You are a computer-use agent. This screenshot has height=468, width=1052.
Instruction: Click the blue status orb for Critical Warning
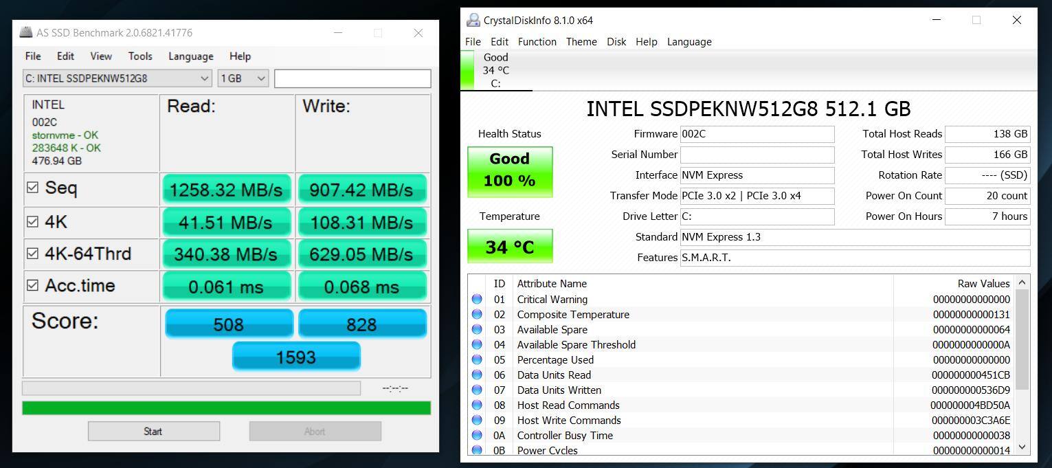477,299
